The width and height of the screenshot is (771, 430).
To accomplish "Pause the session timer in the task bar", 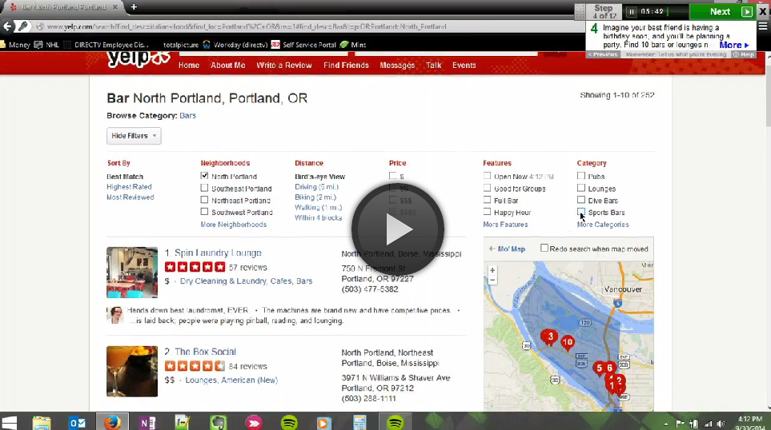I will point(632,12).
